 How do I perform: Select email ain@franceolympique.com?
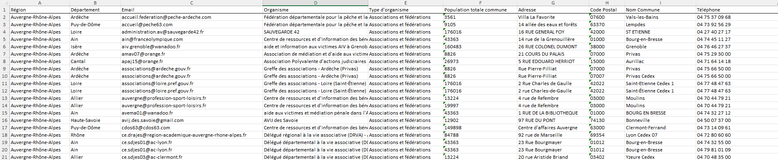(x=192, y=39)
